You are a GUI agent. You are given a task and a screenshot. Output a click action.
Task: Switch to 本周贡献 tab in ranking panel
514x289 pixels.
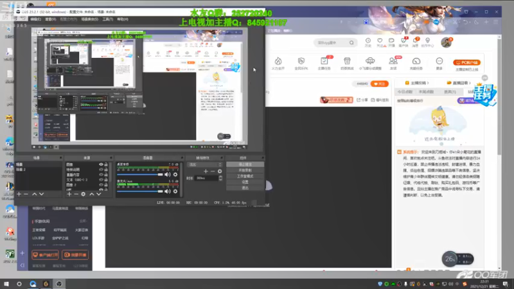pos(426,92)
